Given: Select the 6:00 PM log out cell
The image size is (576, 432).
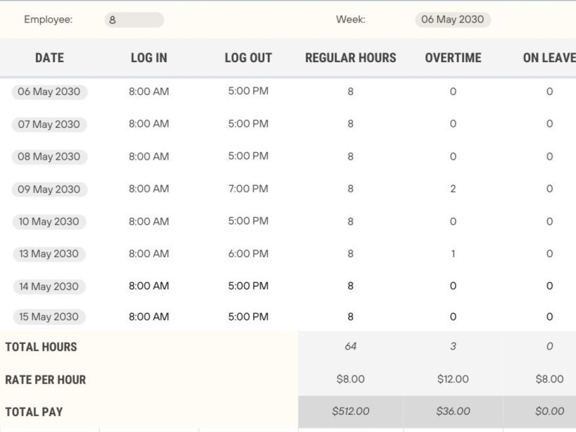Looking at the screenshot, I should click(248, 254).
